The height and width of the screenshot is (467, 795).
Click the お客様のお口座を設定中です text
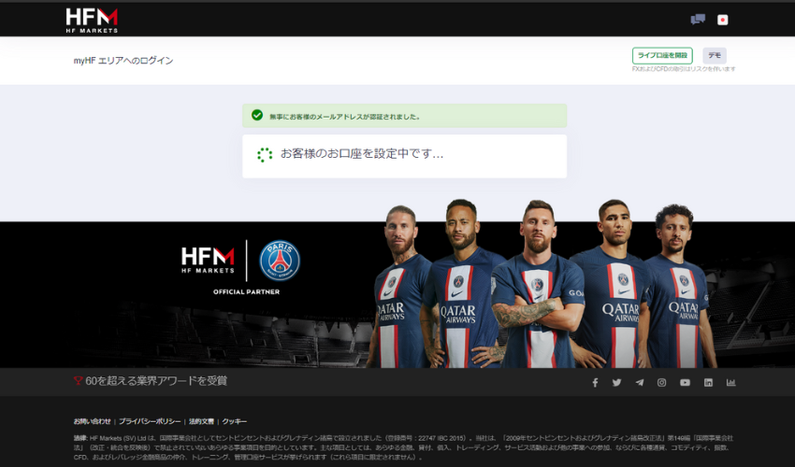[x=362, y=153]
